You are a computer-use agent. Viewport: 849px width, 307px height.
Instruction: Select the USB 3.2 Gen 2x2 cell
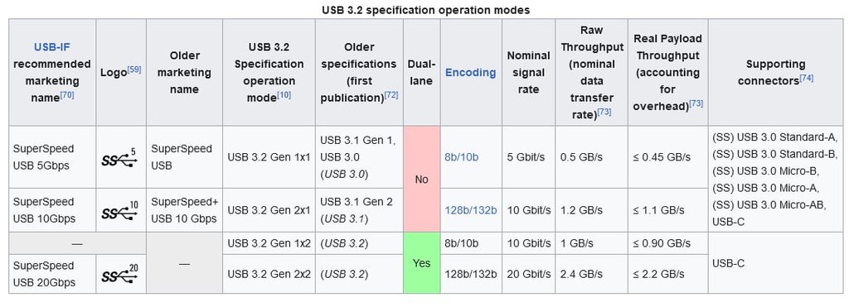pos(269,274)
